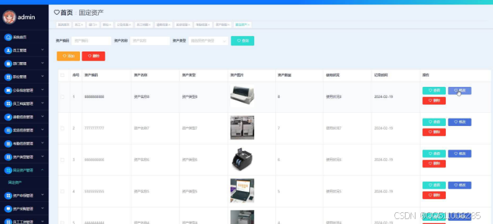Viewport: 493px width, 224px height.
Task: Click the 固定资产管理 sidebar icon
Action: coord(8,170)
